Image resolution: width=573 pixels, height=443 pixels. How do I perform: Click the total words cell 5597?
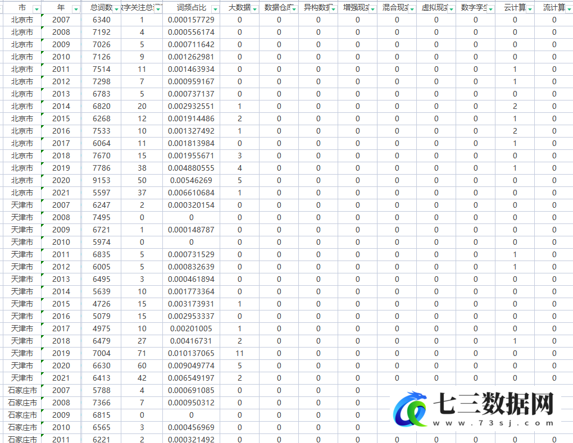pyautogui.click(x=101, y=193)
